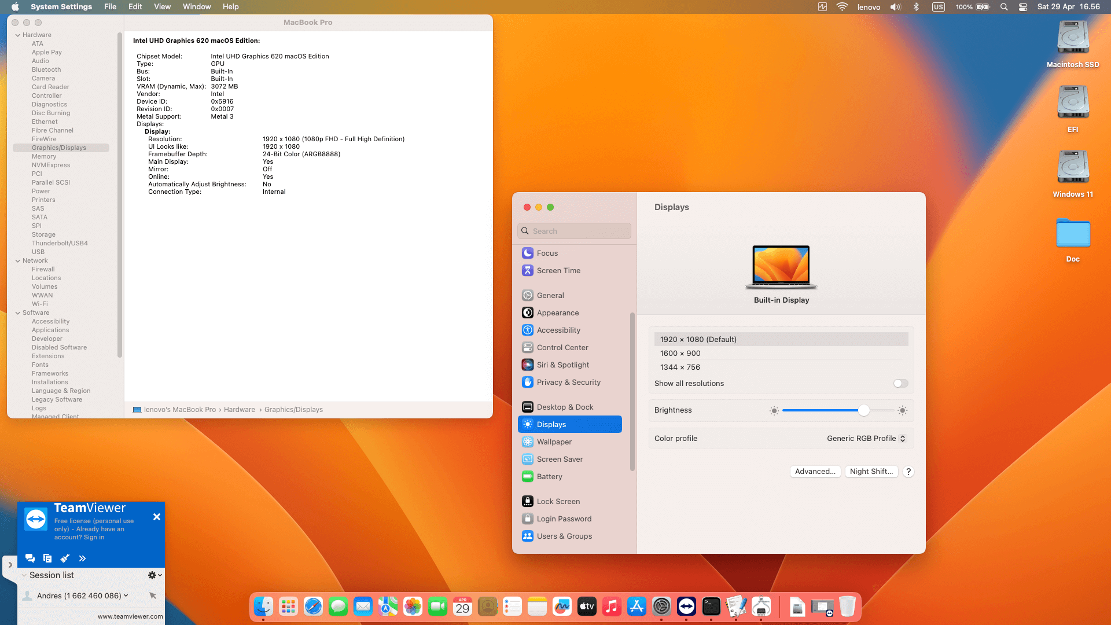The width and height of the screenshot is (1111, 625).
Task: Select Doc folder on desktop
Action: coord(1073,240)
